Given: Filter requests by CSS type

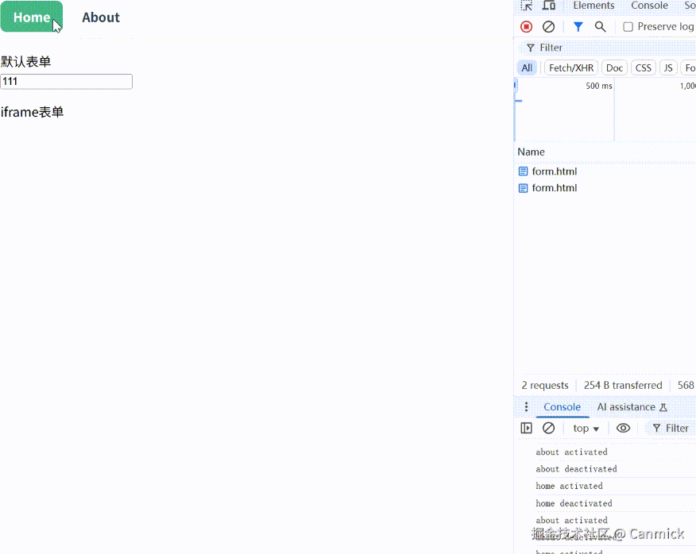Looking at the screenshot, I should [644, 68].
